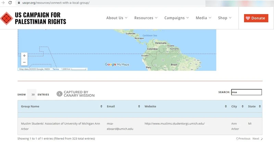Sort entries by City column

pos(242,106)
